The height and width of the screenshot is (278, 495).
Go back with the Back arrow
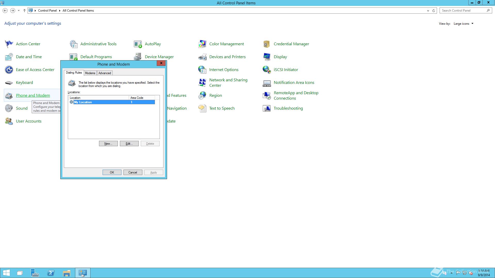pos(5,11)
